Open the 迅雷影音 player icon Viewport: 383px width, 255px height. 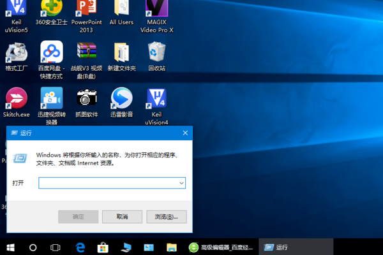click(121, 98)
